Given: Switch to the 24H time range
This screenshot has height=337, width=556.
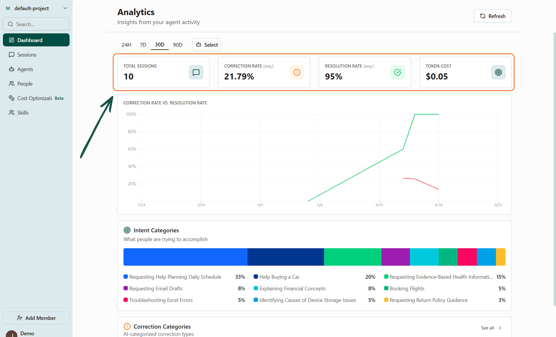Looking at the screenshot, I should [126, 45].
